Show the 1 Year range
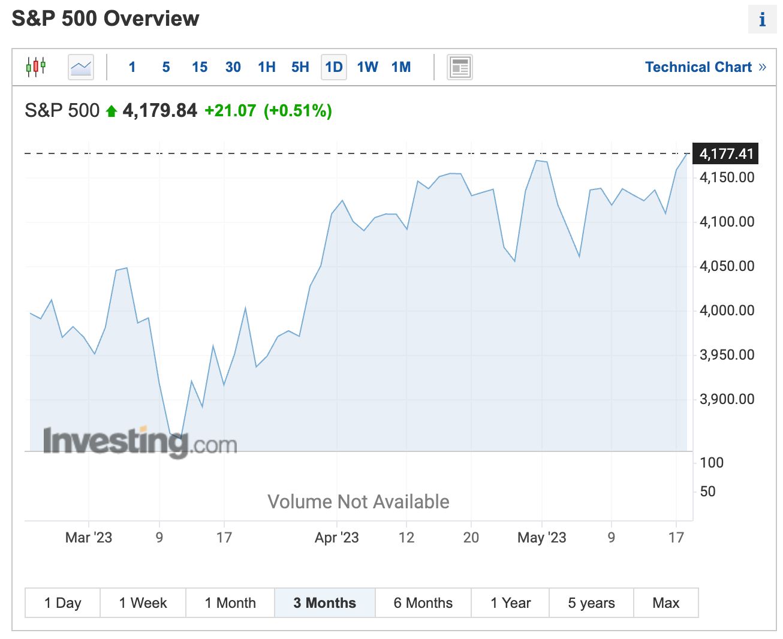Screen dimensions: 783x639 (x=511, y=603)
